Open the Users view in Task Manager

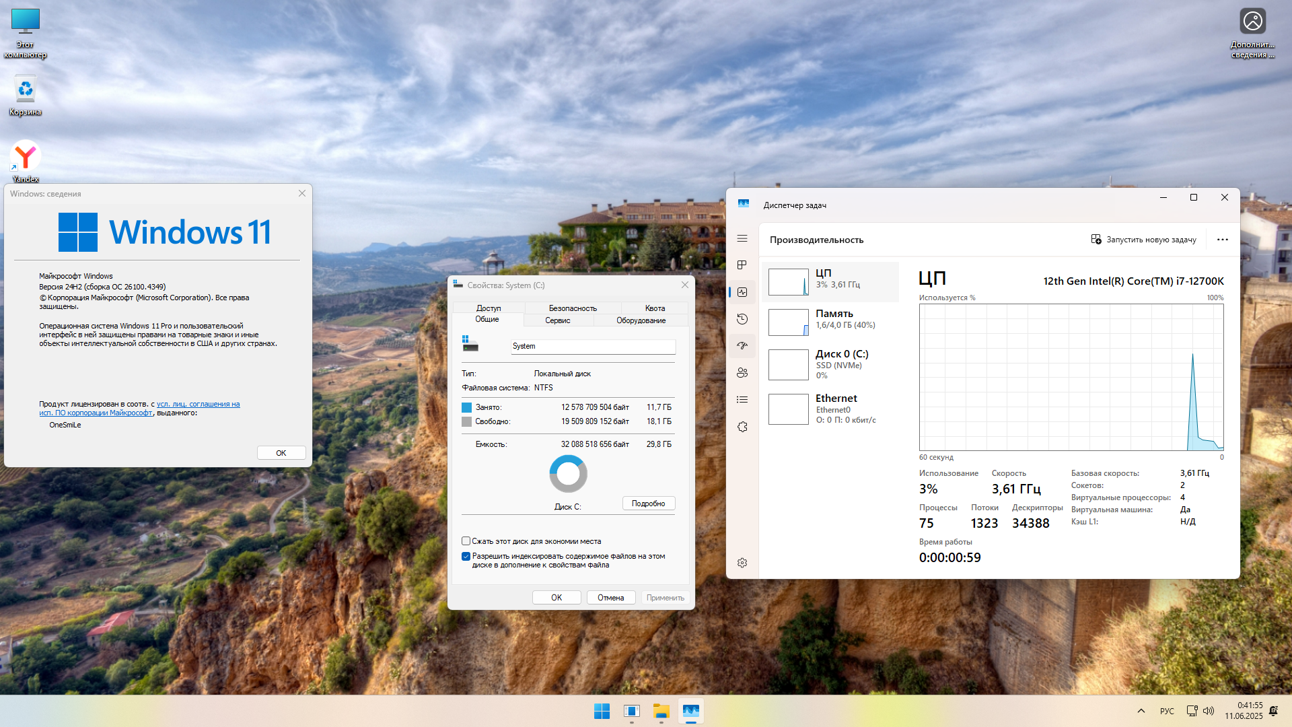pos(742,372)
